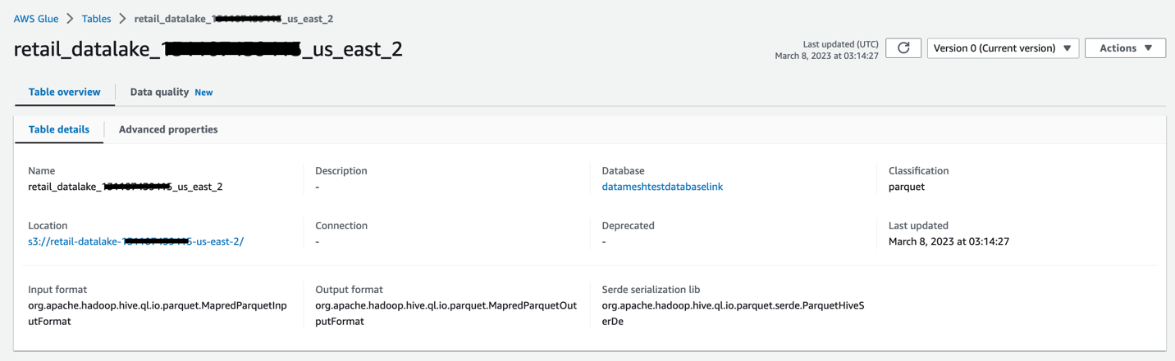Click the Output format value MapredParquetOutputFormat
Screen dimensions: 1175x361
(x=446, y=314)
